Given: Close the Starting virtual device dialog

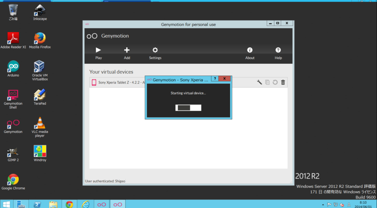Looking at the screenshot, I should point(224,78).
